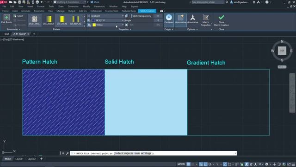The image size is (296, 167).
Task: Click the command line customize wrench icon
Action: (x=68, y=153)
